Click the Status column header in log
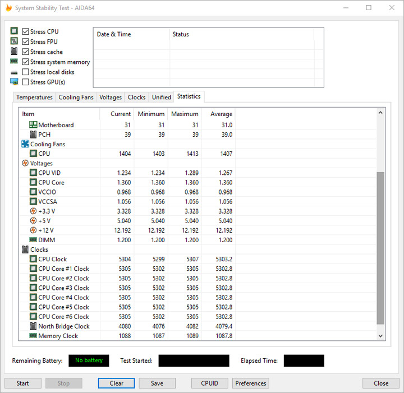The width and height of the screenshot is (404, 393). 242,34
